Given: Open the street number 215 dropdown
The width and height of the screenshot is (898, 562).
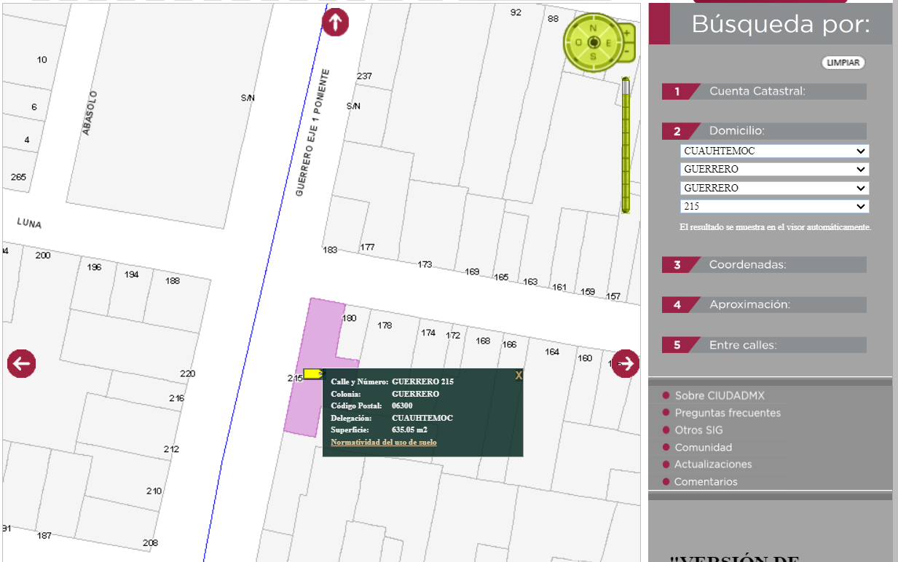Looking at the screenshot, I should pos(774,206).
